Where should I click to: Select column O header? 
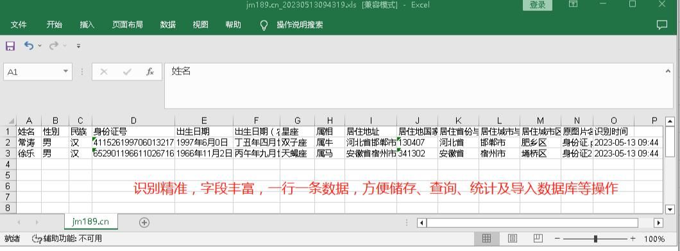coord(613,121)
